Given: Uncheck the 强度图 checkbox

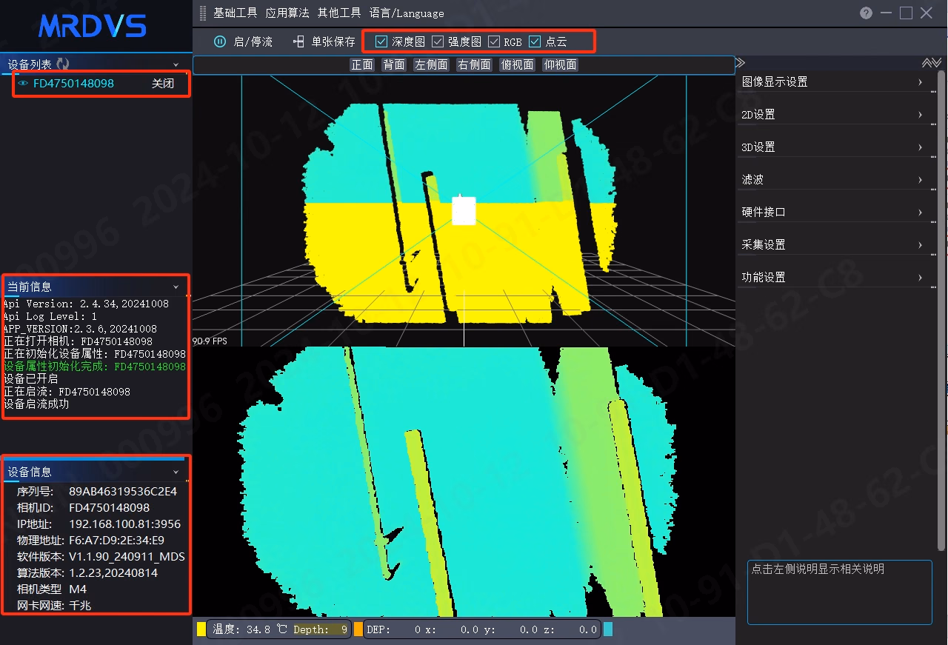Looking at the screenshot, I should pyautogui.click(x=438, y=41).
